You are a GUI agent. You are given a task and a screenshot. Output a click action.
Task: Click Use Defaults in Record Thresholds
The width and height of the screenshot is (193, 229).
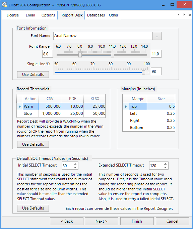tap(33, 144)
